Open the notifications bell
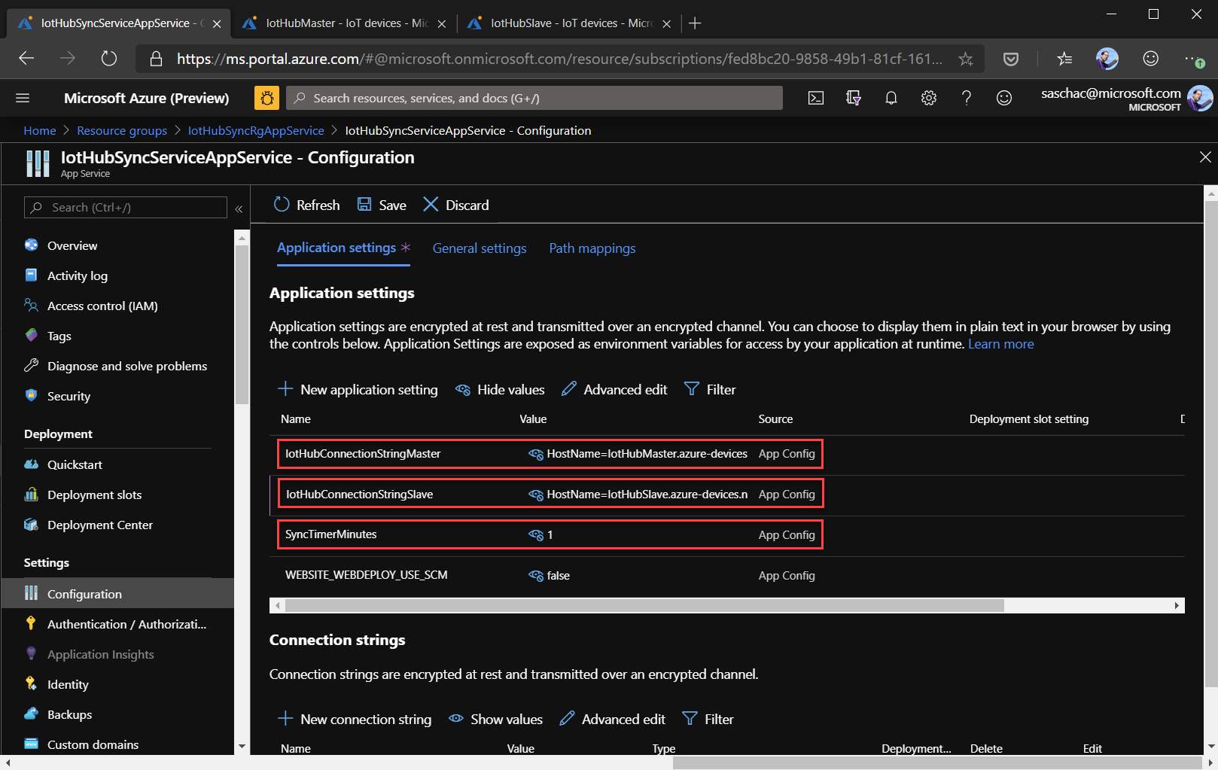 tap(891, 98)
